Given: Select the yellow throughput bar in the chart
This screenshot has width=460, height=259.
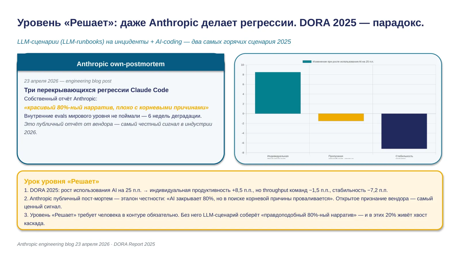Looking at the screenshot, I should [341, 117].
